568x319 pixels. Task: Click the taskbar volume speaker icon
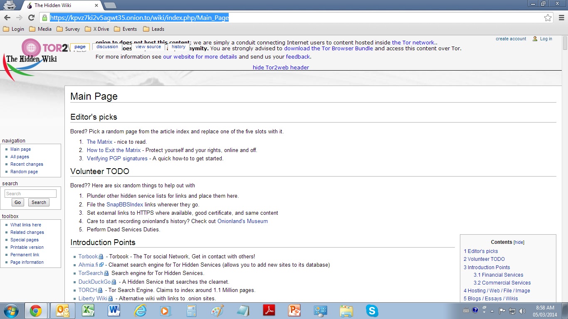tap(522, 311)
